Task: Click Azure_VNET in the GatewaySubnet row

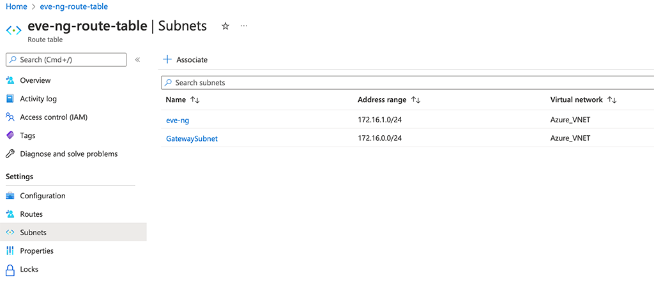Action: pyautogui.click(x=570, y=138)
